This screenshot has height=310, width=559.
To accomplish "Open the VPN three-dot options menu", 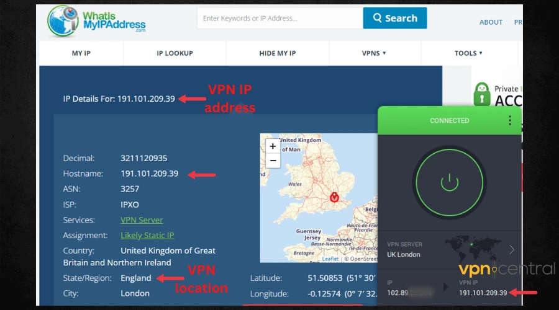I will 510,120.
